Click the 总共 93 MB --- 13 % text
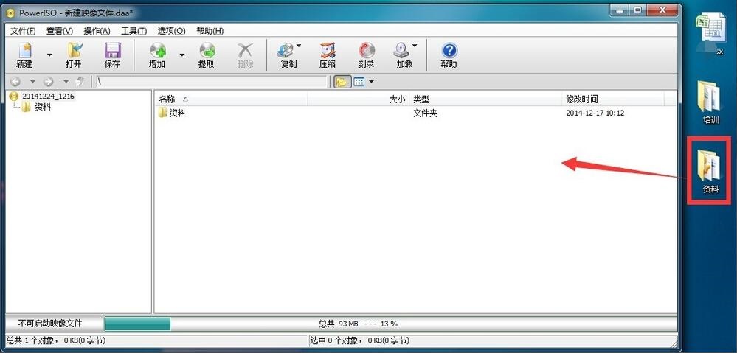The width and height of the screenshot is (737, 353). [x=358, y=324]
